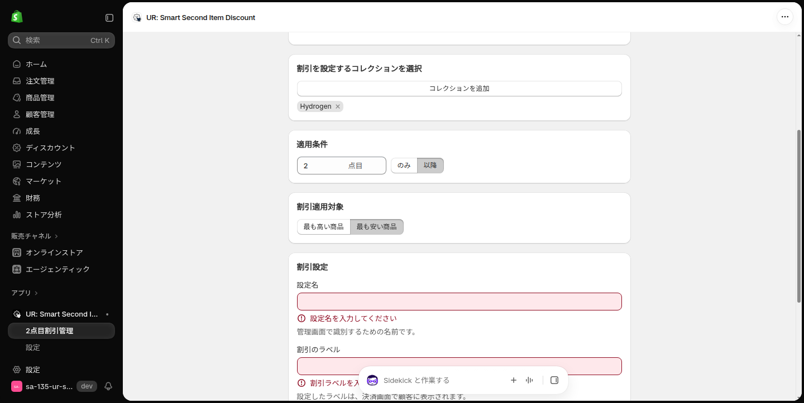The image size is (804, 403).
Task: Start Sidekick voice input icon
Action: coord(529,380)
